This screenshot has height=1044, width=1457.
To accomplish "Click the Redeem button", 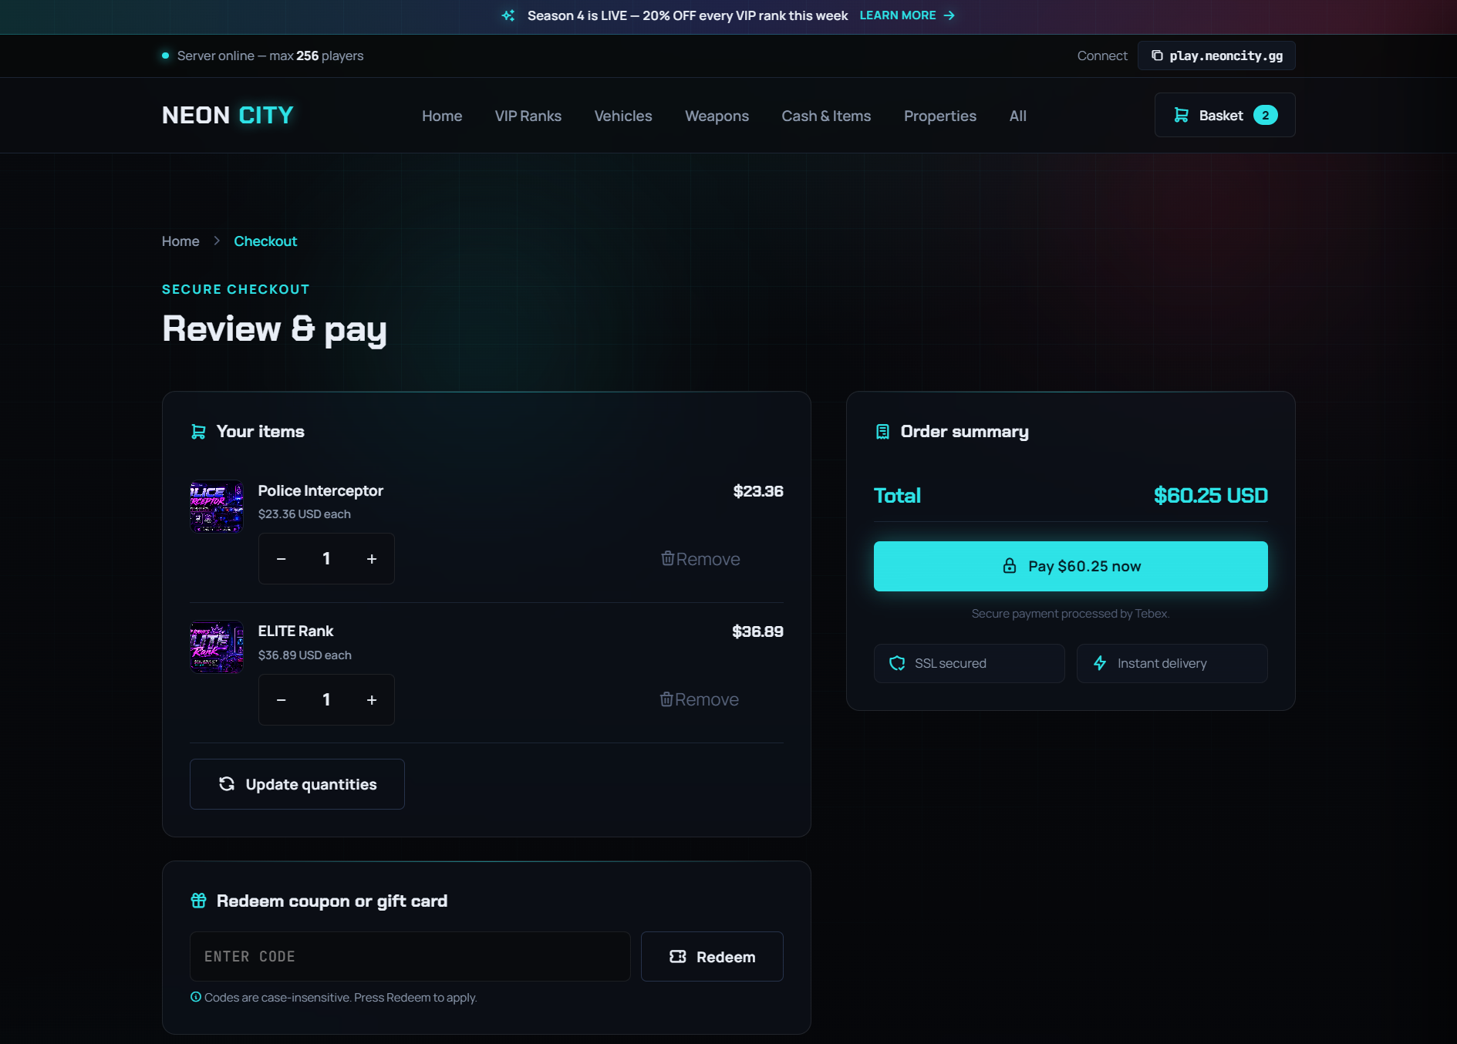I will click(712, 956).
